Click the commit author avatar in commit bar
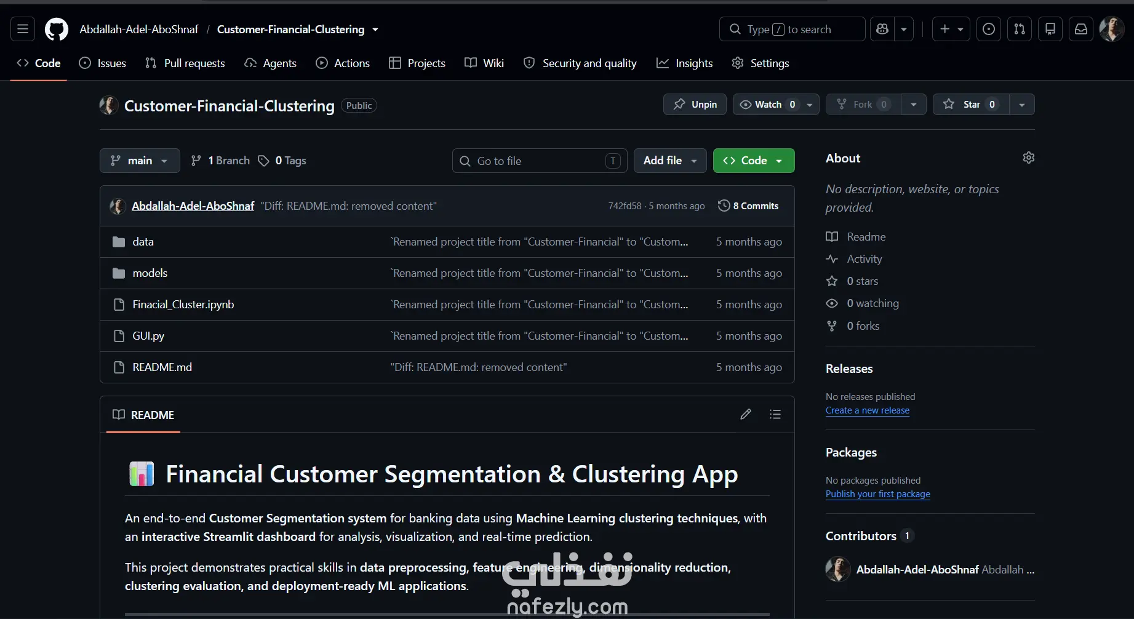Screen dimensions: 1134x619 coord(118,206)
